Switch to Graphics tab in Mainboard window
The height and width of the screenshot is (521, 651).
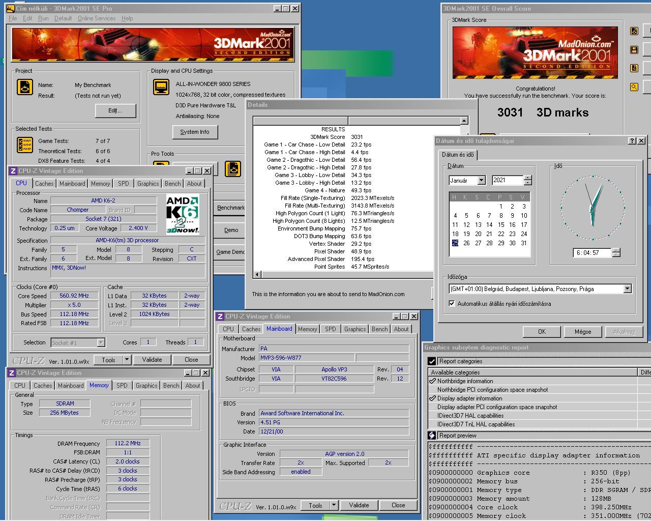pyautogui.click(x=355, y=329)
